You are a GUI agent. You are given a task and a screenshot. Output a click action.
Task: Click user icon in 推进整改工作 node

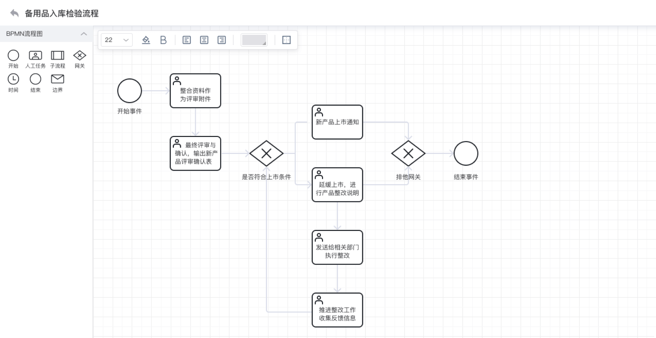[319, 300]
